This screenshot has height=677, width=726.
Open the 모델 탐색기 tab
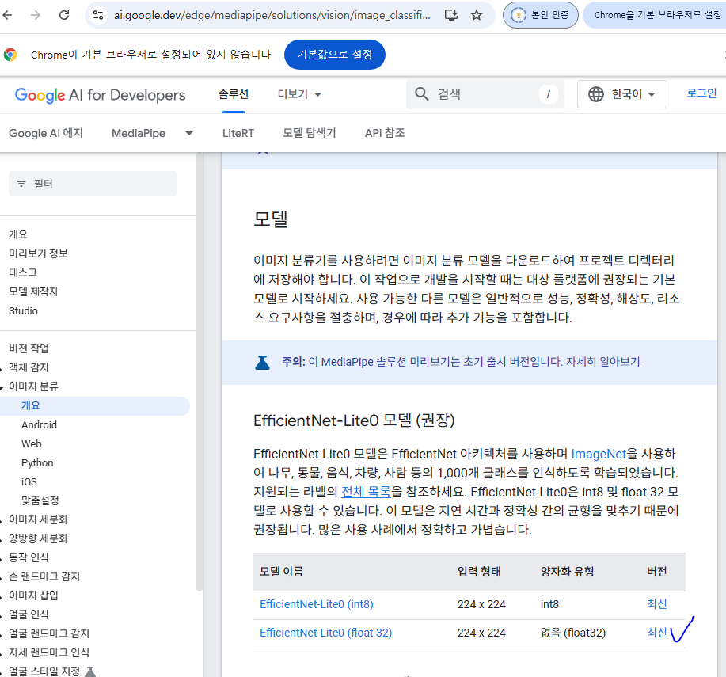click(x=310, y=133)
